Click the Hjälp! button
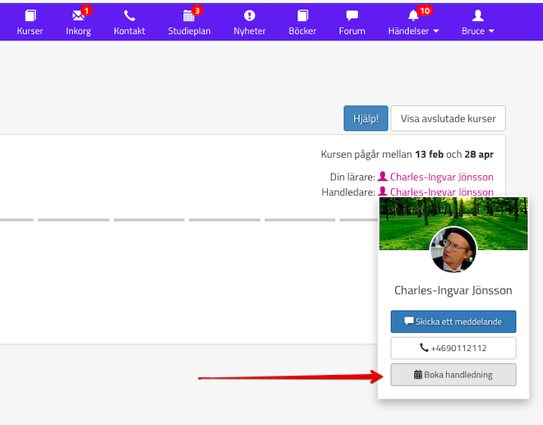The width and height of the screenshot is (543, 425). click(x=366, y=118)
